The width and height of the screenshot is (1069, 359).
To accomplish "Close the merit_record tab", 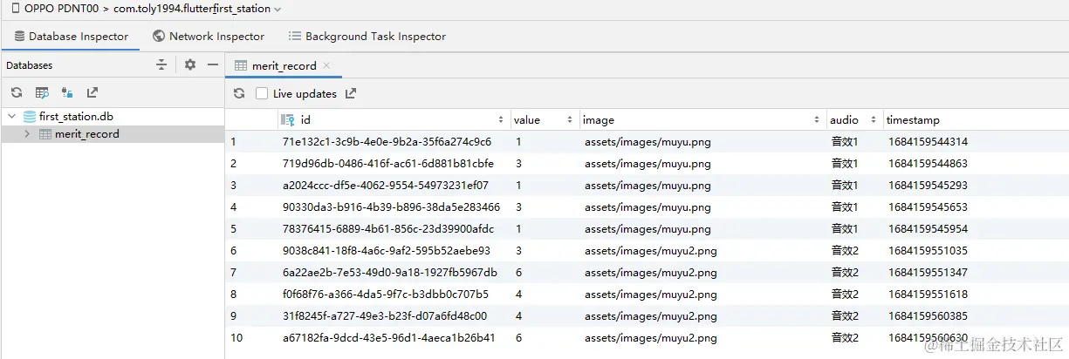I will pyautogui.click(x=326, y=65).
